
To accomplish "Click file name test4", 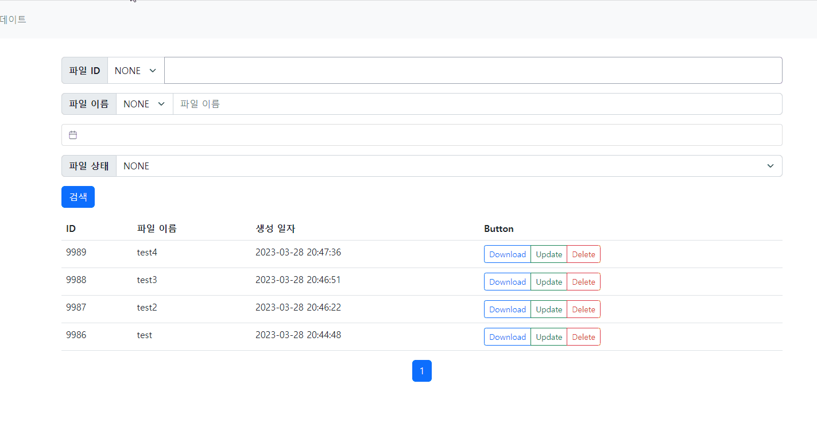I will pyautogui.click(x=147, y=252).
